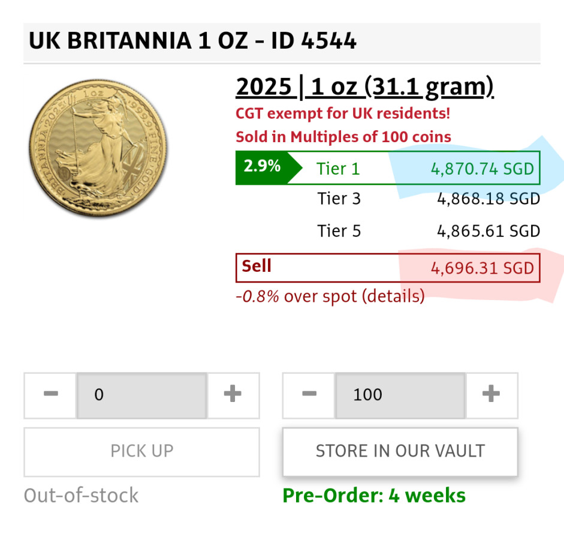The height and width of the screenshot is (540, 564).
Task: Click the UK Britannia 1 oz title
Action: pos(192,41)
